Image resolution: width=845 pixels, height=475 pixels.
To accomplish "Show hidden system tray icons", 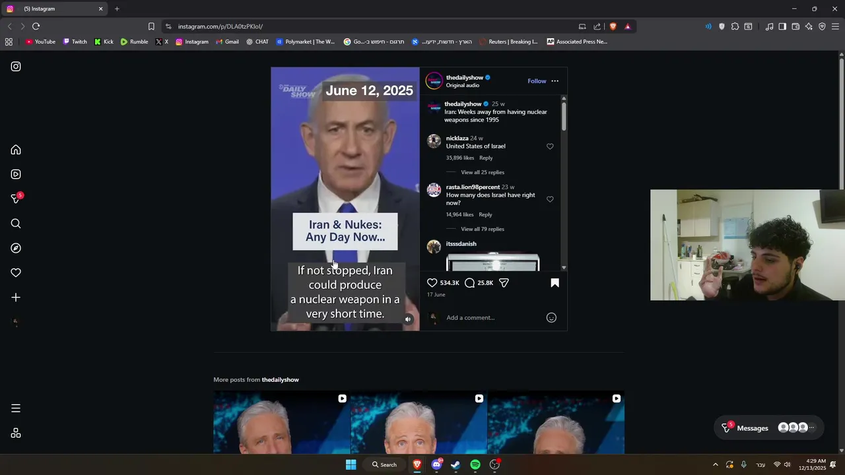I will click(x=715, y=464).
